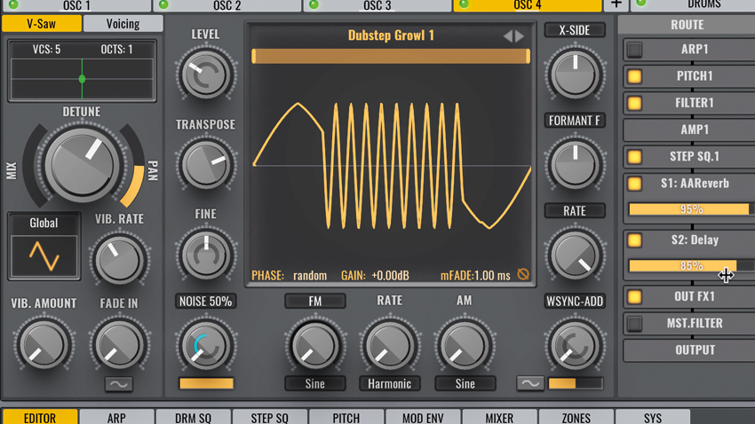Open the Sine selector under AM knob
Image resolution: width=755 pixels, height=424 pixels.
tap(465, 383)
